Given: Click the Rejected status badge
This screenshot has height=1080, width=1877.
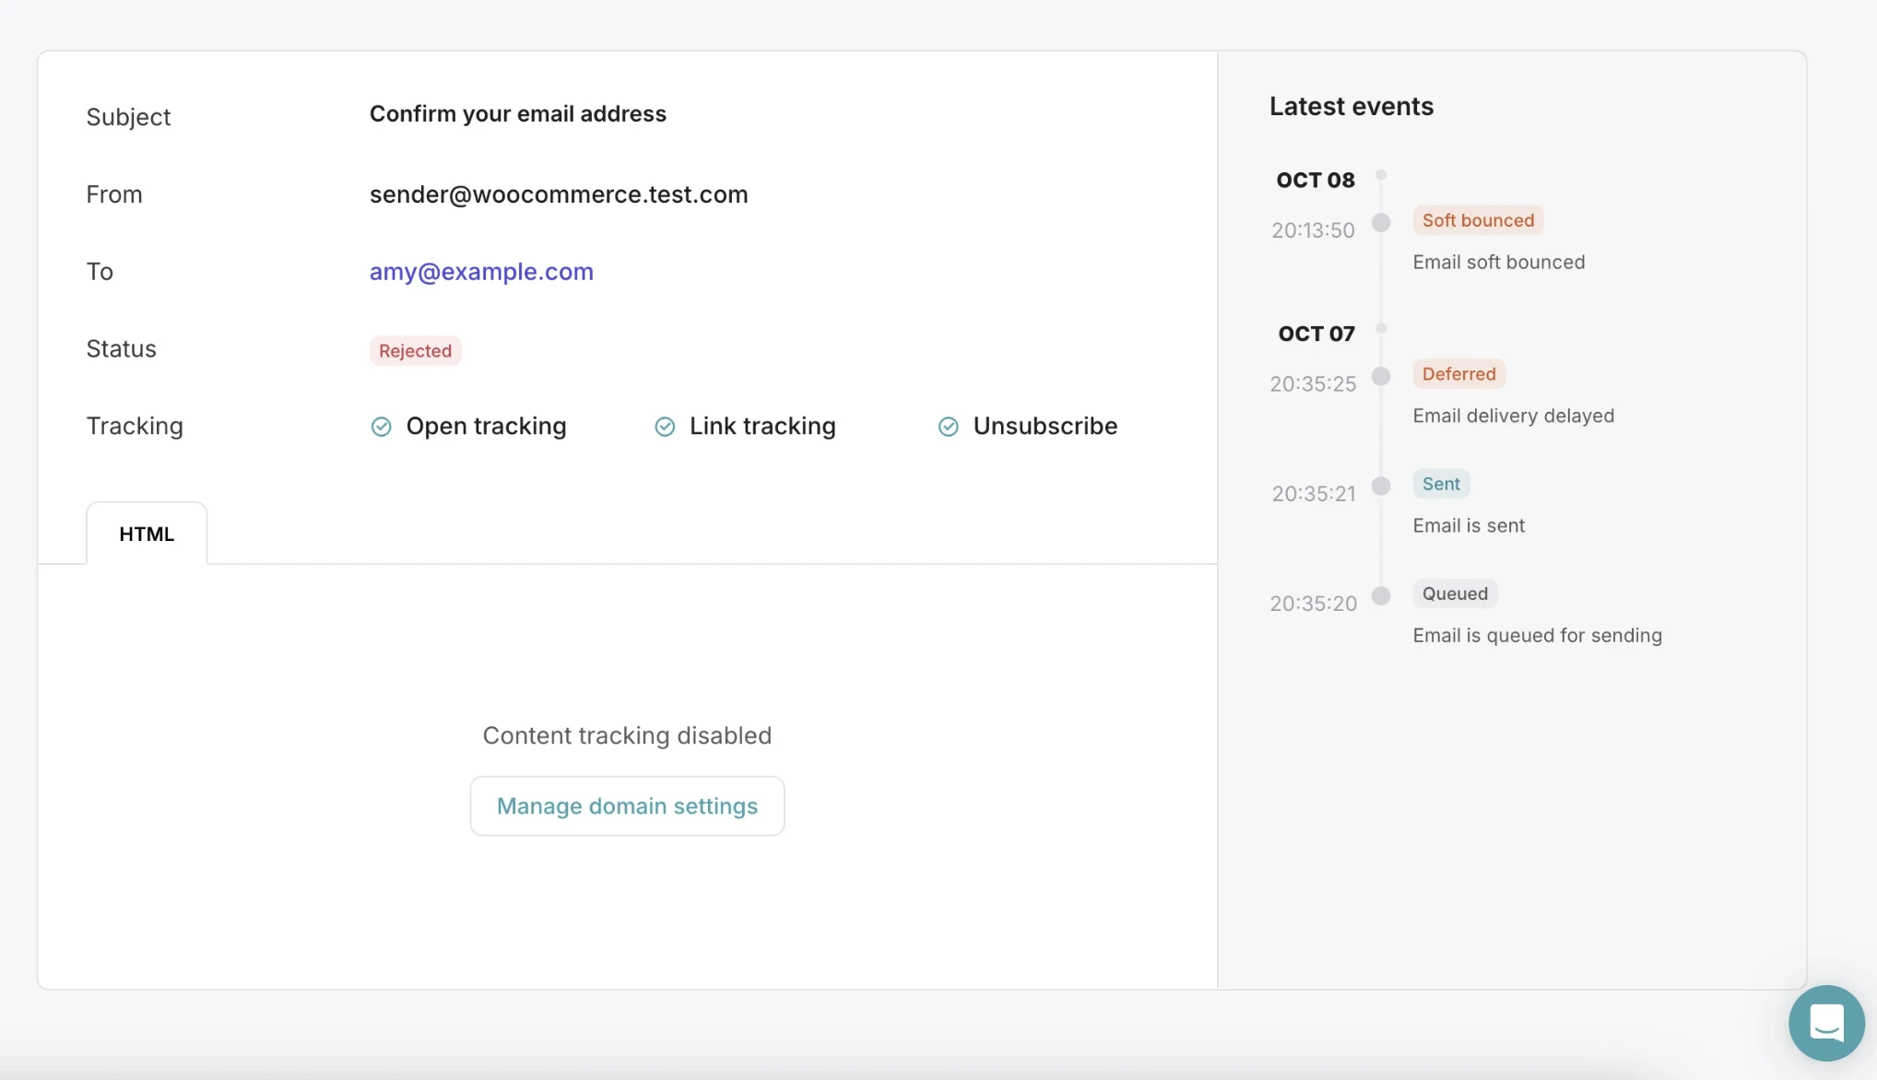Looking at the screenshot, I should pos(415,351).
